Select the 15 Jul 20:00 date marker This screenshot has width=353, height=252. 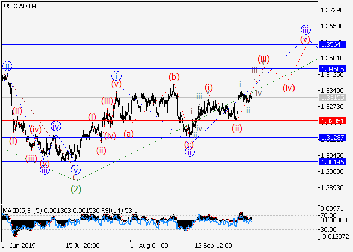point(82,245)
